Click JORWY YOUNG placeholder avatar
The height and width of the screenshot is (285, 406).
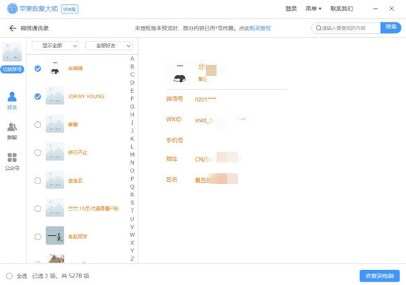55,95
